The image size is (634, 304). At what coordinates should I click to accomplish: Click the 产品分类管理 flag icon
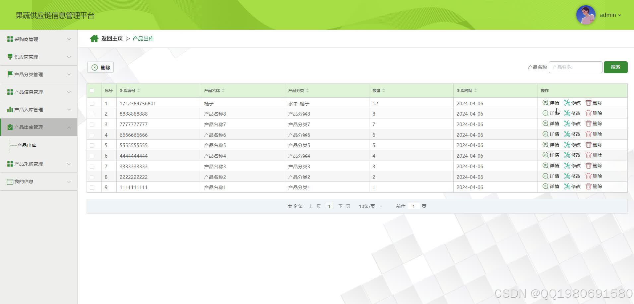pos(10,74)
